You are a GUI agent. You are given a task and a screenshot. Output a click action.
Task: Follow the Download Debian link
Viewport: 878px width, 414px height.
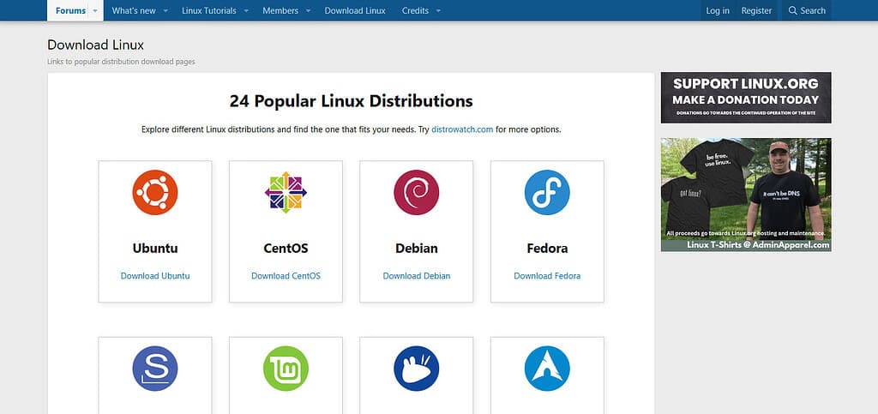click(x=416, y=276)
